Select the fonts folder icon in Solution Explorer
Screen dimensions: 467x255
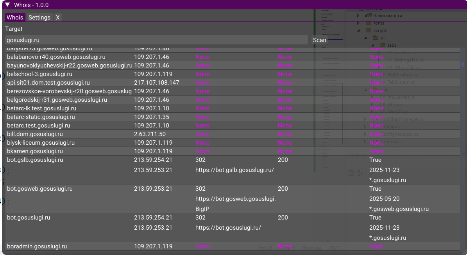[x=369, y=23]
